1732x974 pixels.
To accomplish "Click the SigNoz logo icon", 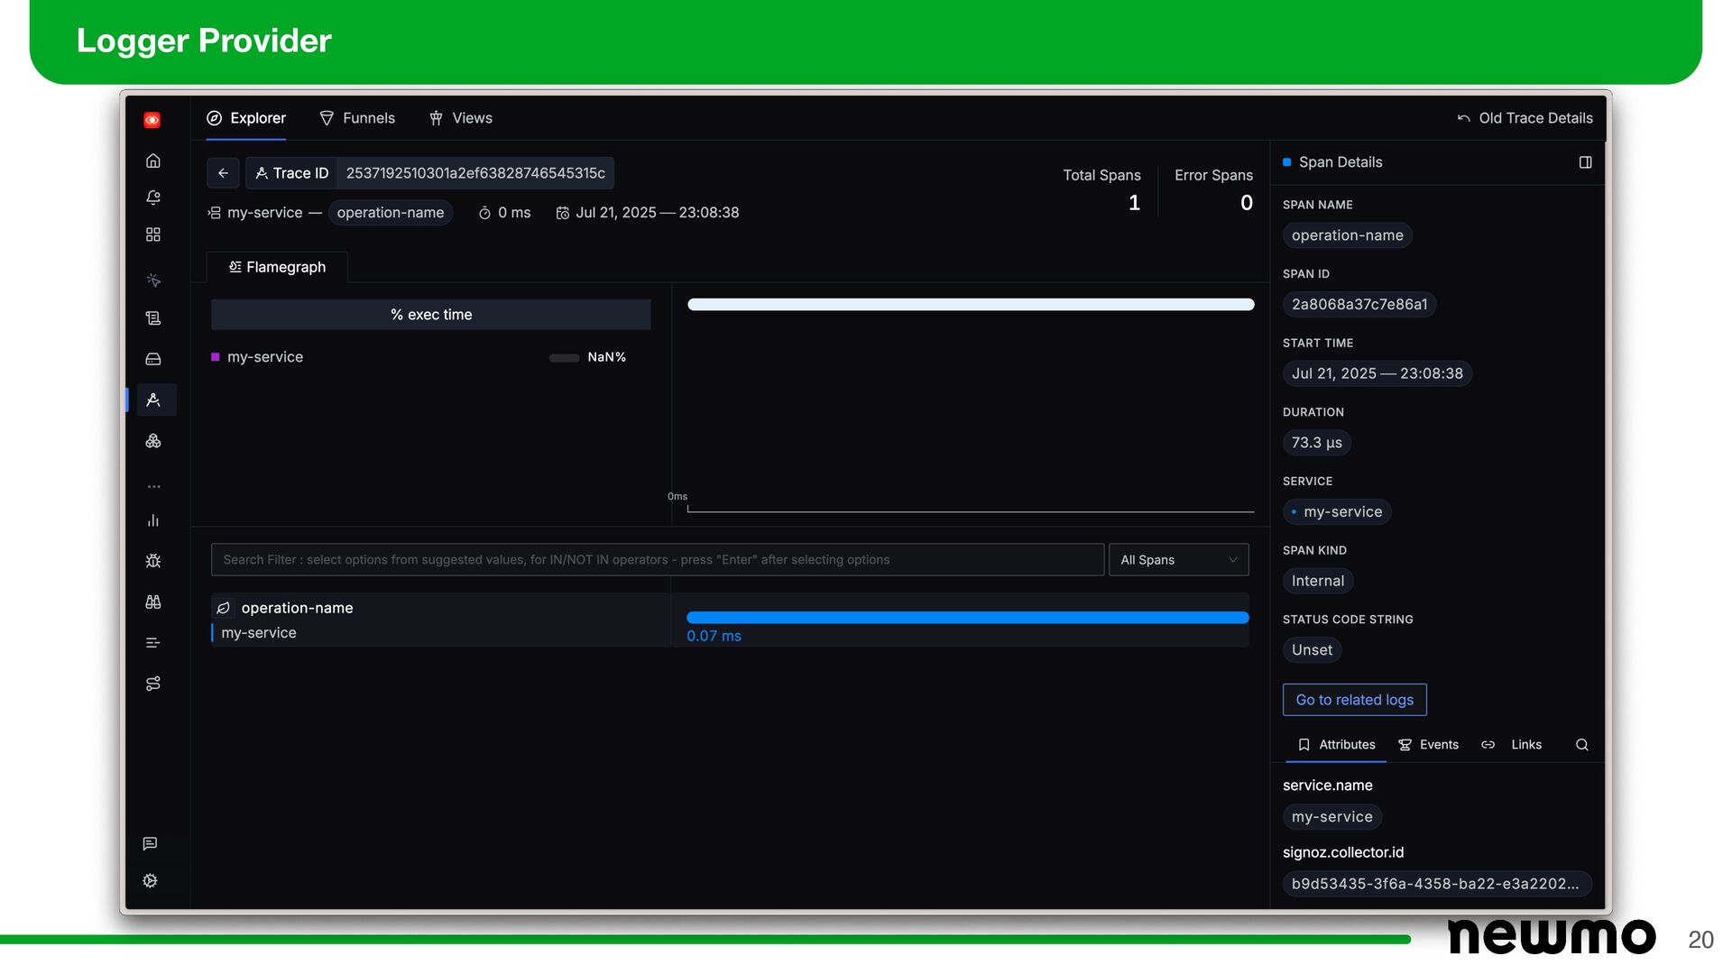I will click(x=152, y=120).
